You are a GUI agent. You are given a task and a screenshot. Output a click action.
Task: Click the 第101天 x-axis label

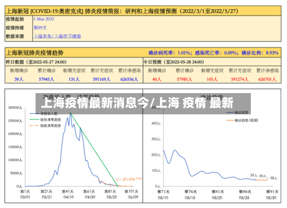[x=131, y=191]
